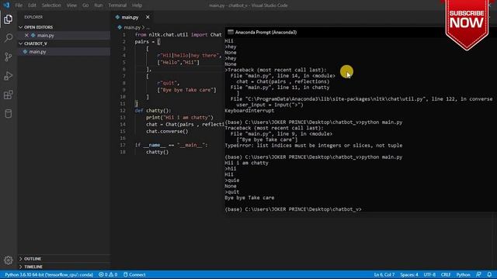The height and width of the screenshot is (279, 497).
Task: Select the Python interpreter in status bar
Action: tap(49, 274)
